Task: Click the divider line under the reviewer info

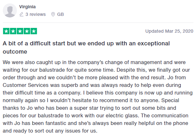Action: click(98, 23)
